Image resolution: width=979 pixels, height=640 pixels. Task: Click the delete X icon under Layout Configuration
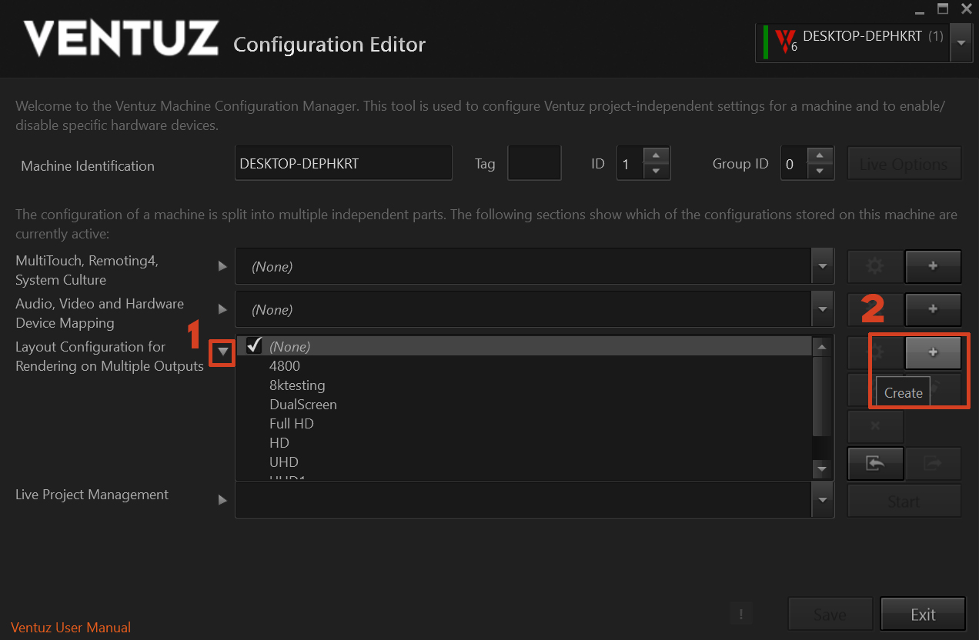click(875, 425)
